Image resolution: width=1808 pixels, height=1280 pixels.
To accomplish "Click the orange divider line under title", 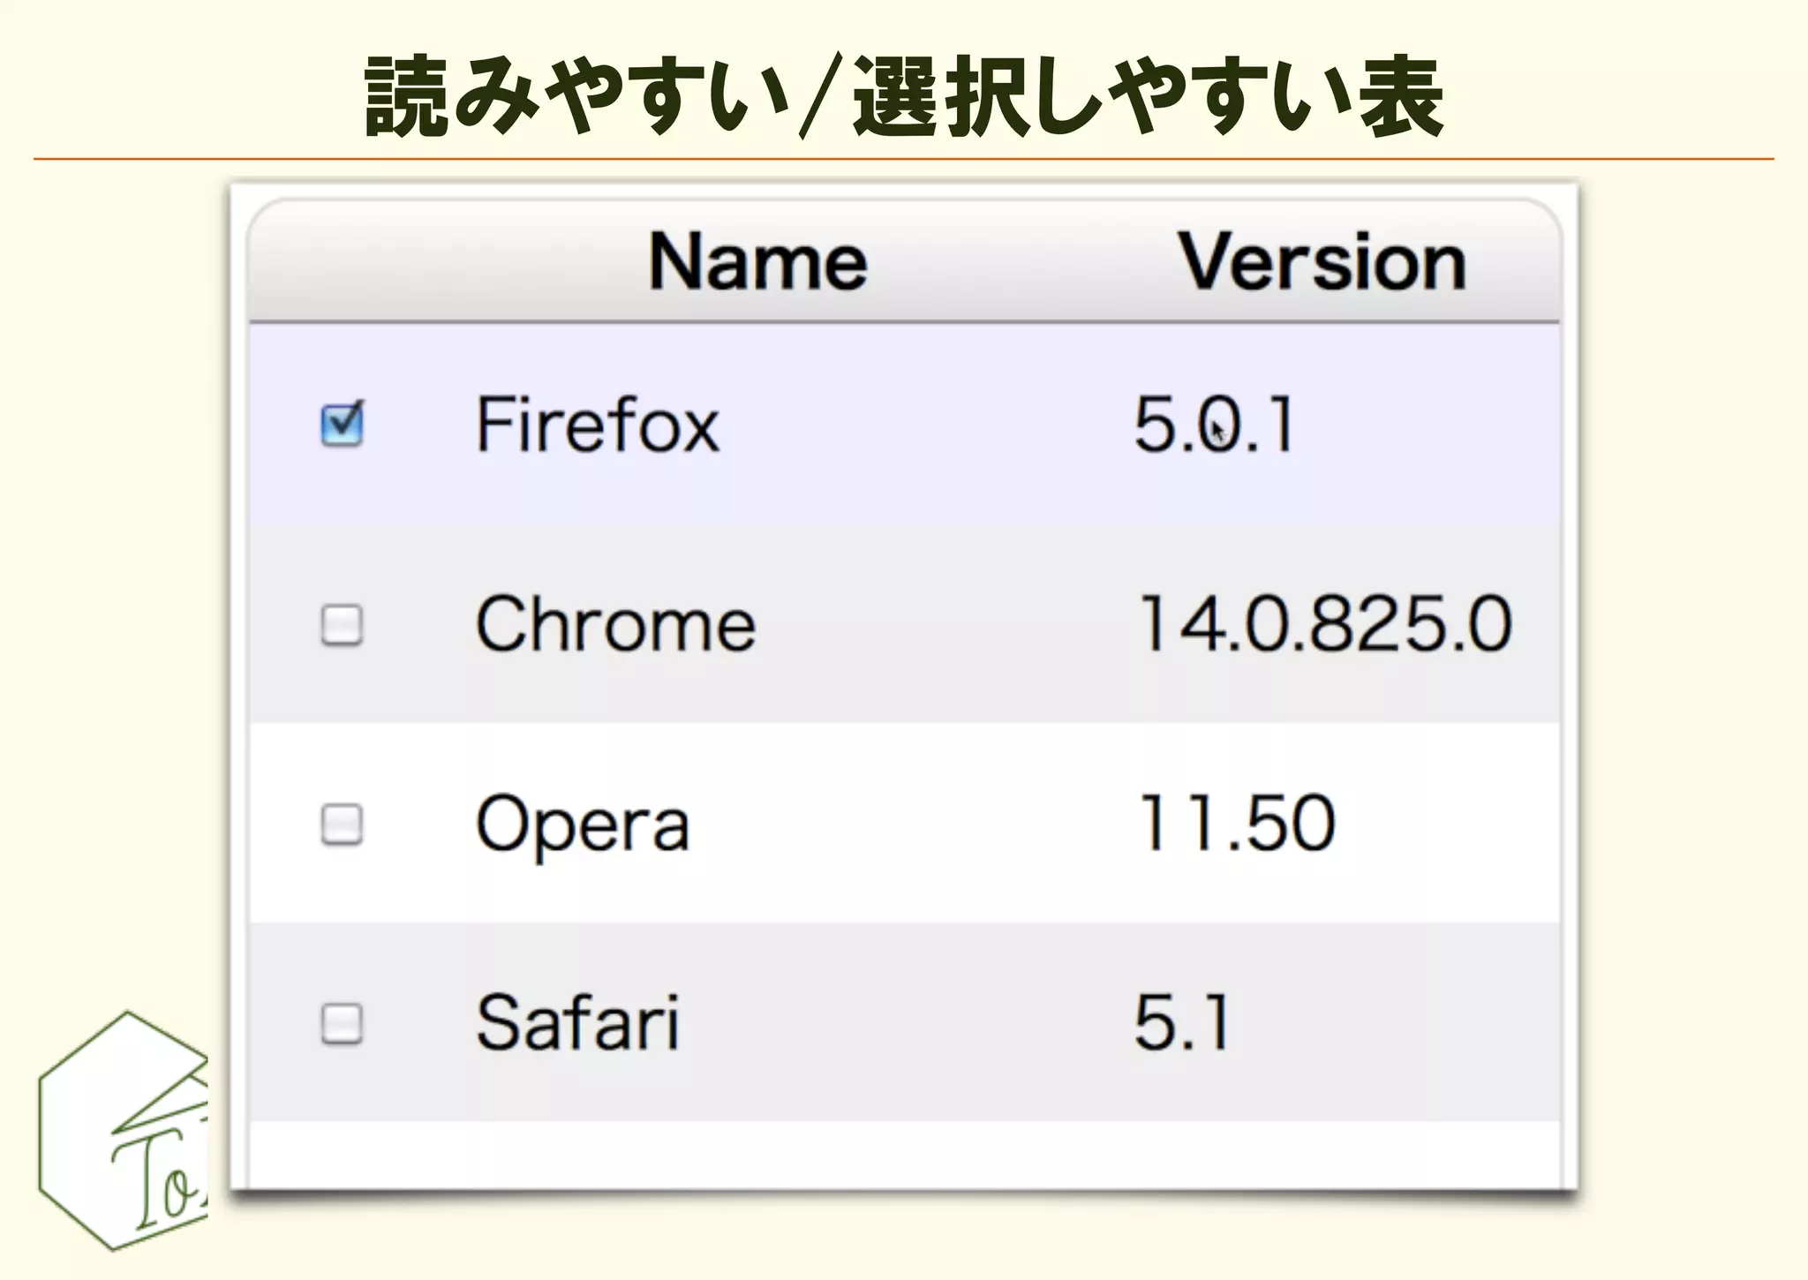I will [x=904, y=159].
